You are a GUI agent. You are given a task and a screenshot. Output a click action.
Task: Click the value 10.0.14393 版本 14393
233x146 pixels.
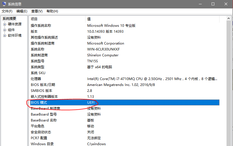pos(105,32)
